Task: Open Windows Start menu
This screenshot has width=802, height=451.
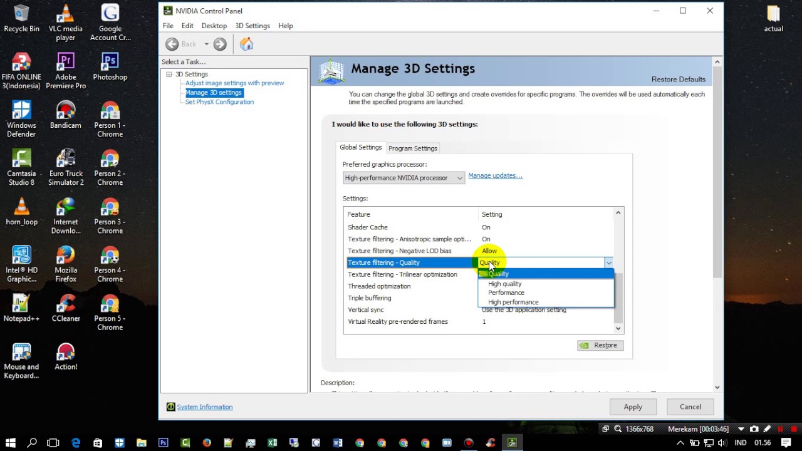Action: [10, 443]
